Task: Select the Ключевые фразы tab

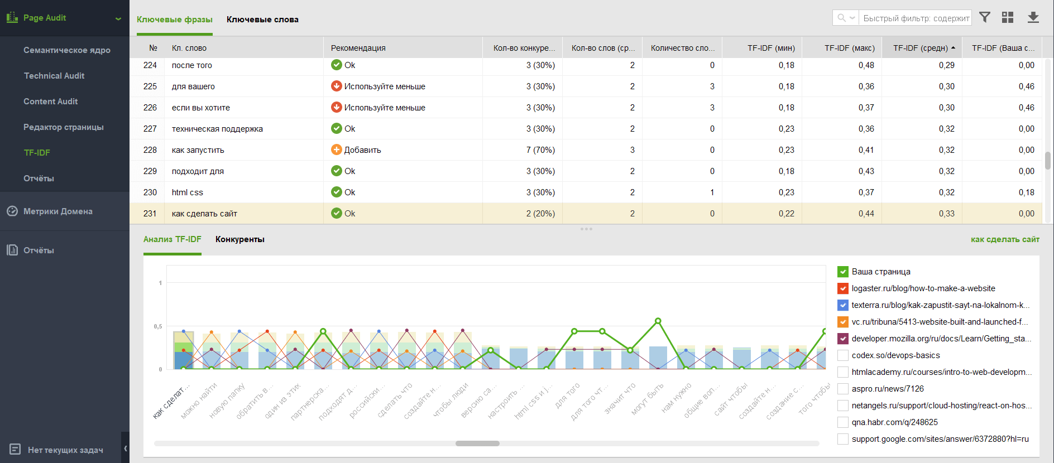Action: (x=175, y=20)
